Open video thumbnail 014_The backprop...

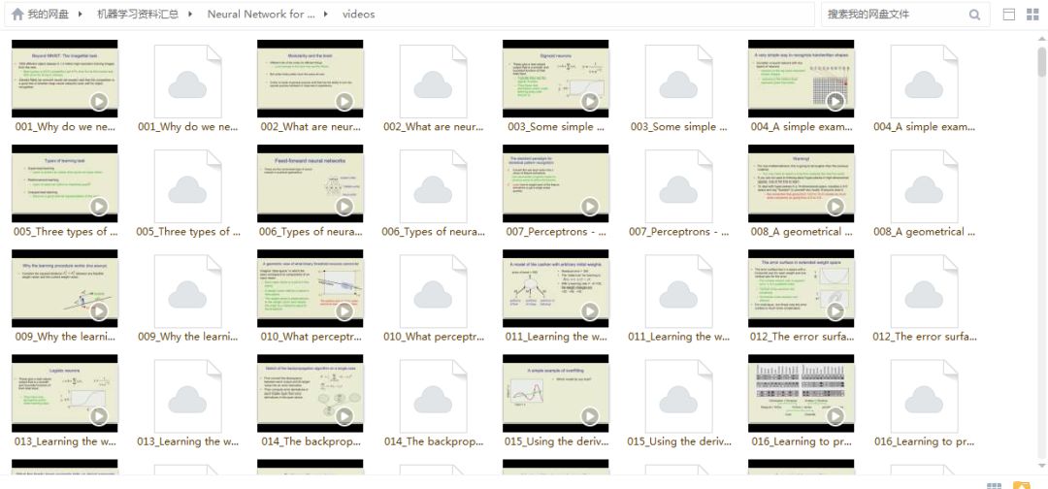tap(311, 394)
